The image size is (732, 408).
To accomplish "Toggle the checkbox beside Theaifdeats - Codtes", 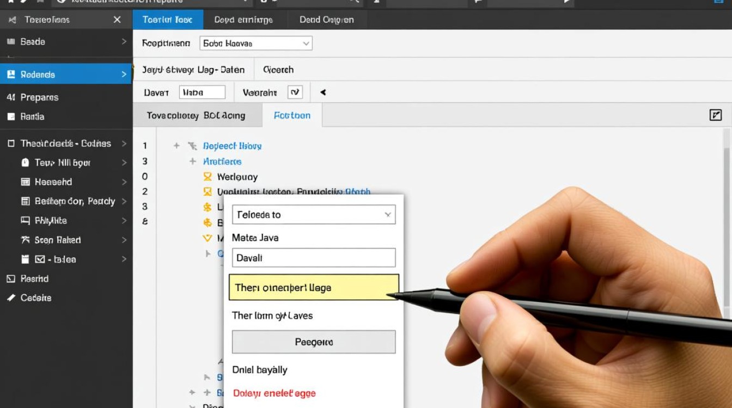I will [10, 144].
